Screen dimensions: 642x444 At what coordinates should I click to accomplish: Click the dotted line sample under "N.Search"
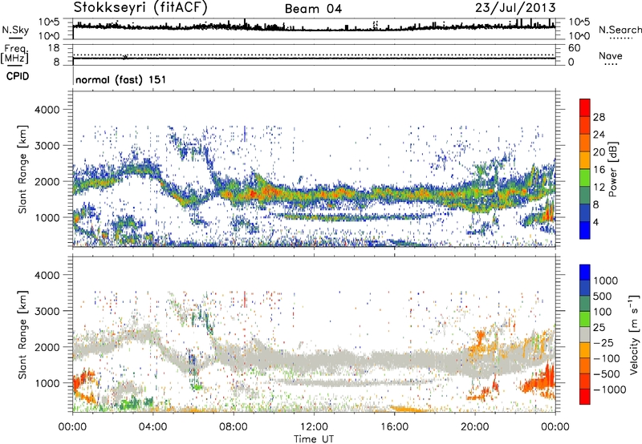621,38
